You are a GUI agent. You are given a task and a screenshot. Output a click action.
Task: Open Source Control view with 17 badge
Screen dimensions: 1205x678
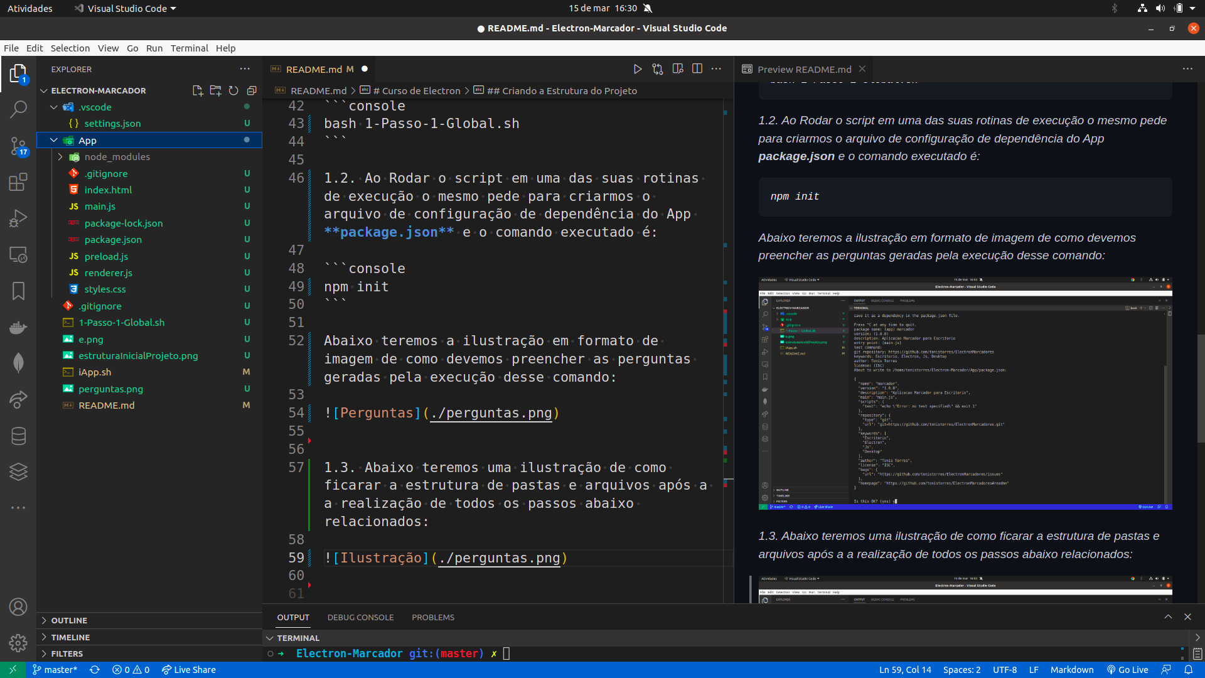point(18,146)
